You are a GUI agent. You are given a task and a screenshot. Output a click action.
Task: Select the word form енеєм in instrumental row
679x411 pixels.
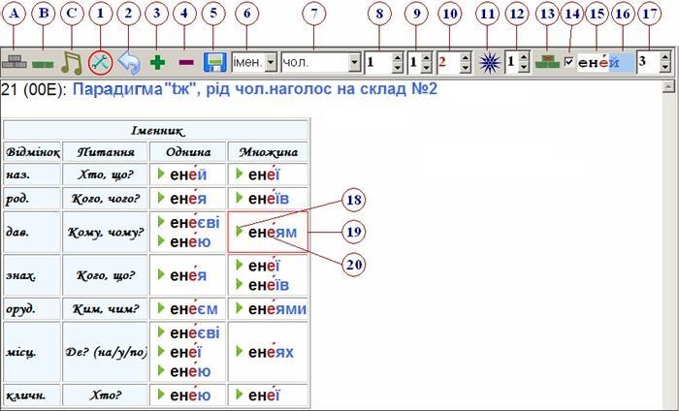[x=194, y=308]
